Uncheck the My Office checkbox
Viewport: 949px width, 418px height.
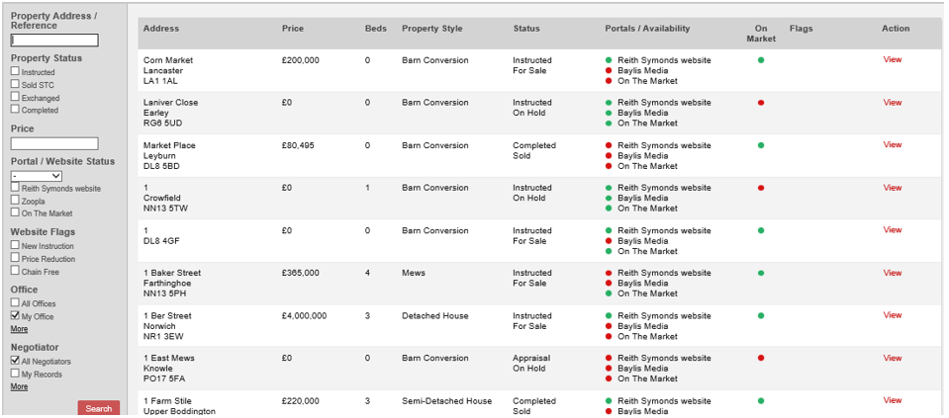click(x=15, y=316)
